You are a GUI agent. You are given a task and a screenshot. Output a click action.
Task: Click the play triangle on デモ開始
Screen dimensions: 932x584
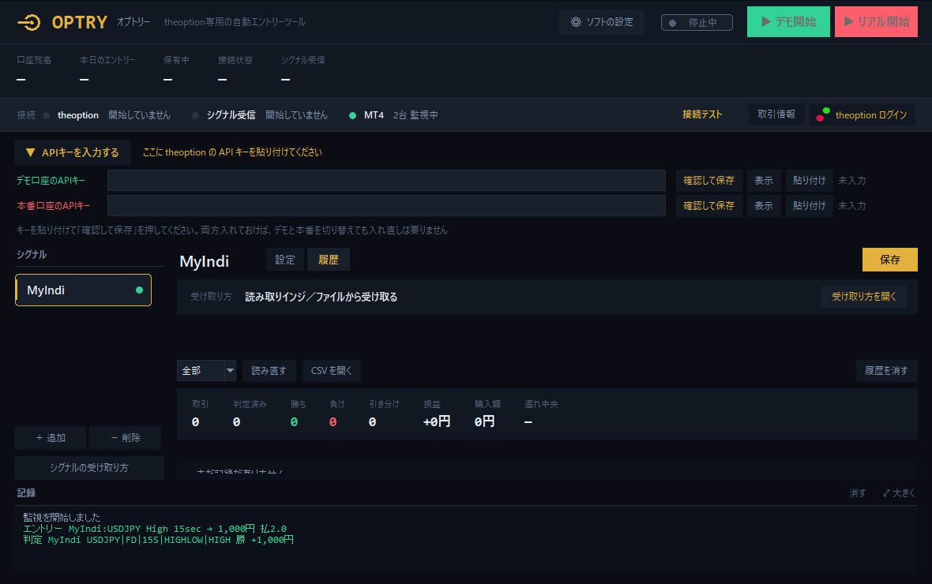pyautogui.click(x=766, y=22)
